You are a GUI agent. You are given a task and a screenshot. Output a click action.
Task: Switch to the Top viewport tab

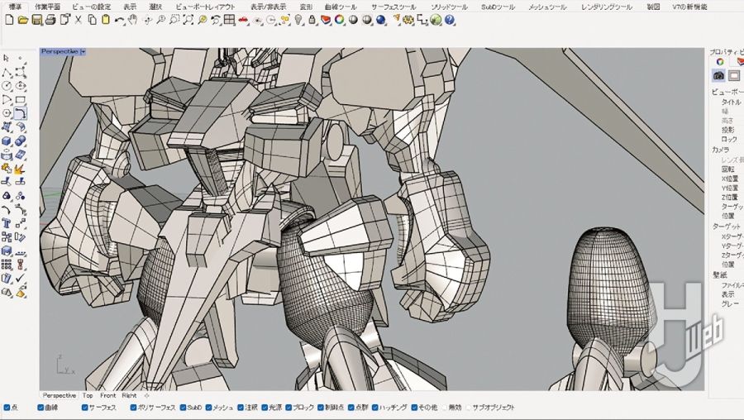click(88, 395)
